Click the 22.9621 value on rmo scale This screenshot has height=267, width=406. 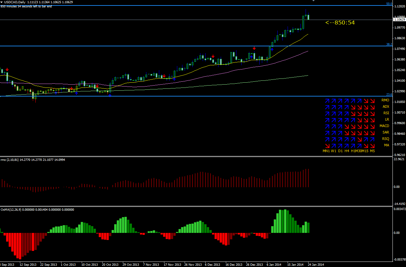click(400, 159)
